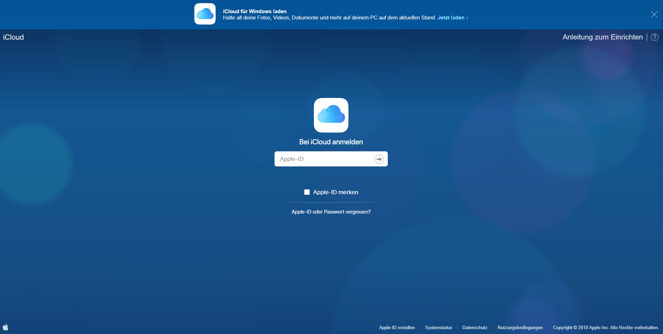The image size is (663, 334).
Task: View the Nutzungsbedingungen link
Action: coord(520,327)
